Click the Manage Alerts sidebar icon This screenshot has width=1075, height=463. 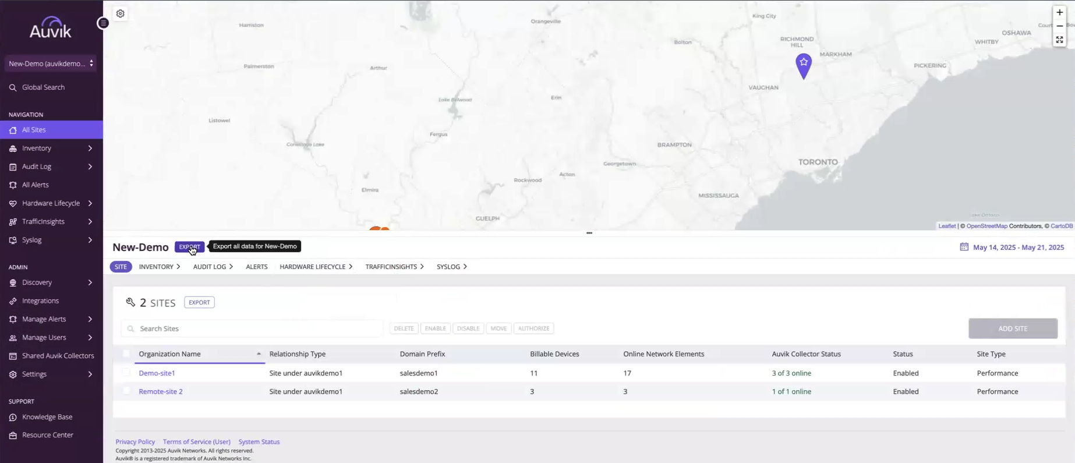coord(13,319)
